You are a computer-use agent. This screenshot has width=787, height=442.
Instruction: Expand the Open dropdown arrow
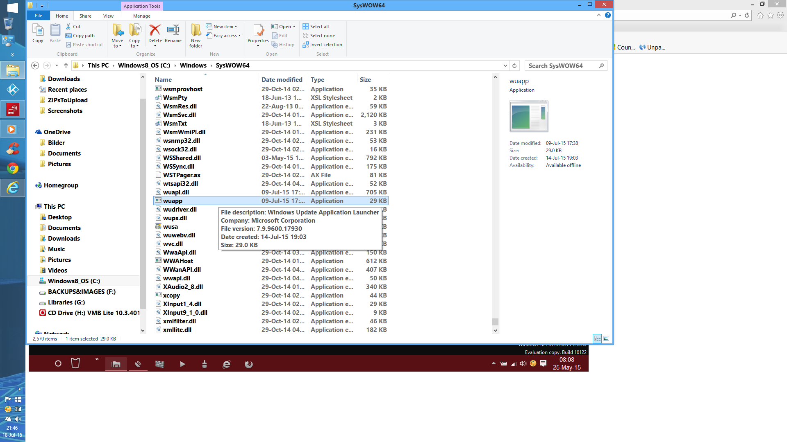pos(294,27)
